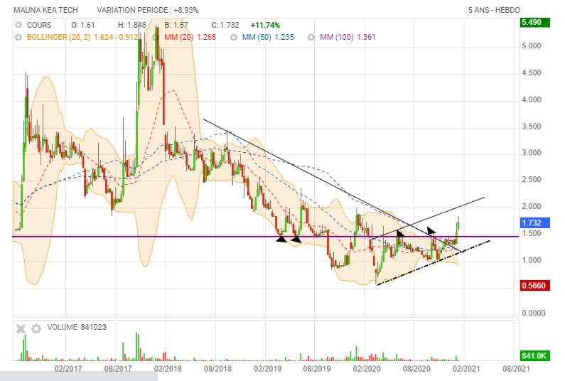Click the low price tag 0.5660
Image resolution: width=565 pixels, height=381 pixels.
pos(534,286)
